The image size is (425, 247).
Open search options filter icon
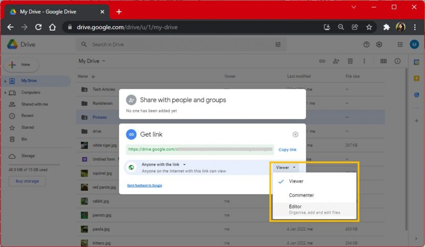tap(278, 44)
